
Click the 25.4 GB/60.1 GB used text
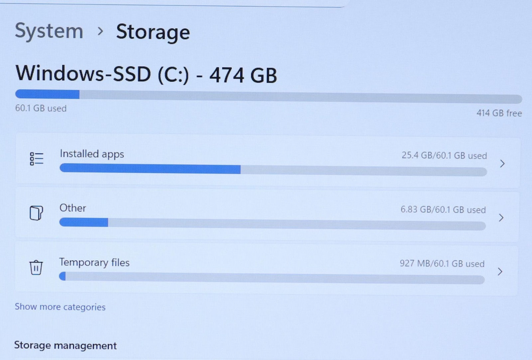(x=444, y=156)
